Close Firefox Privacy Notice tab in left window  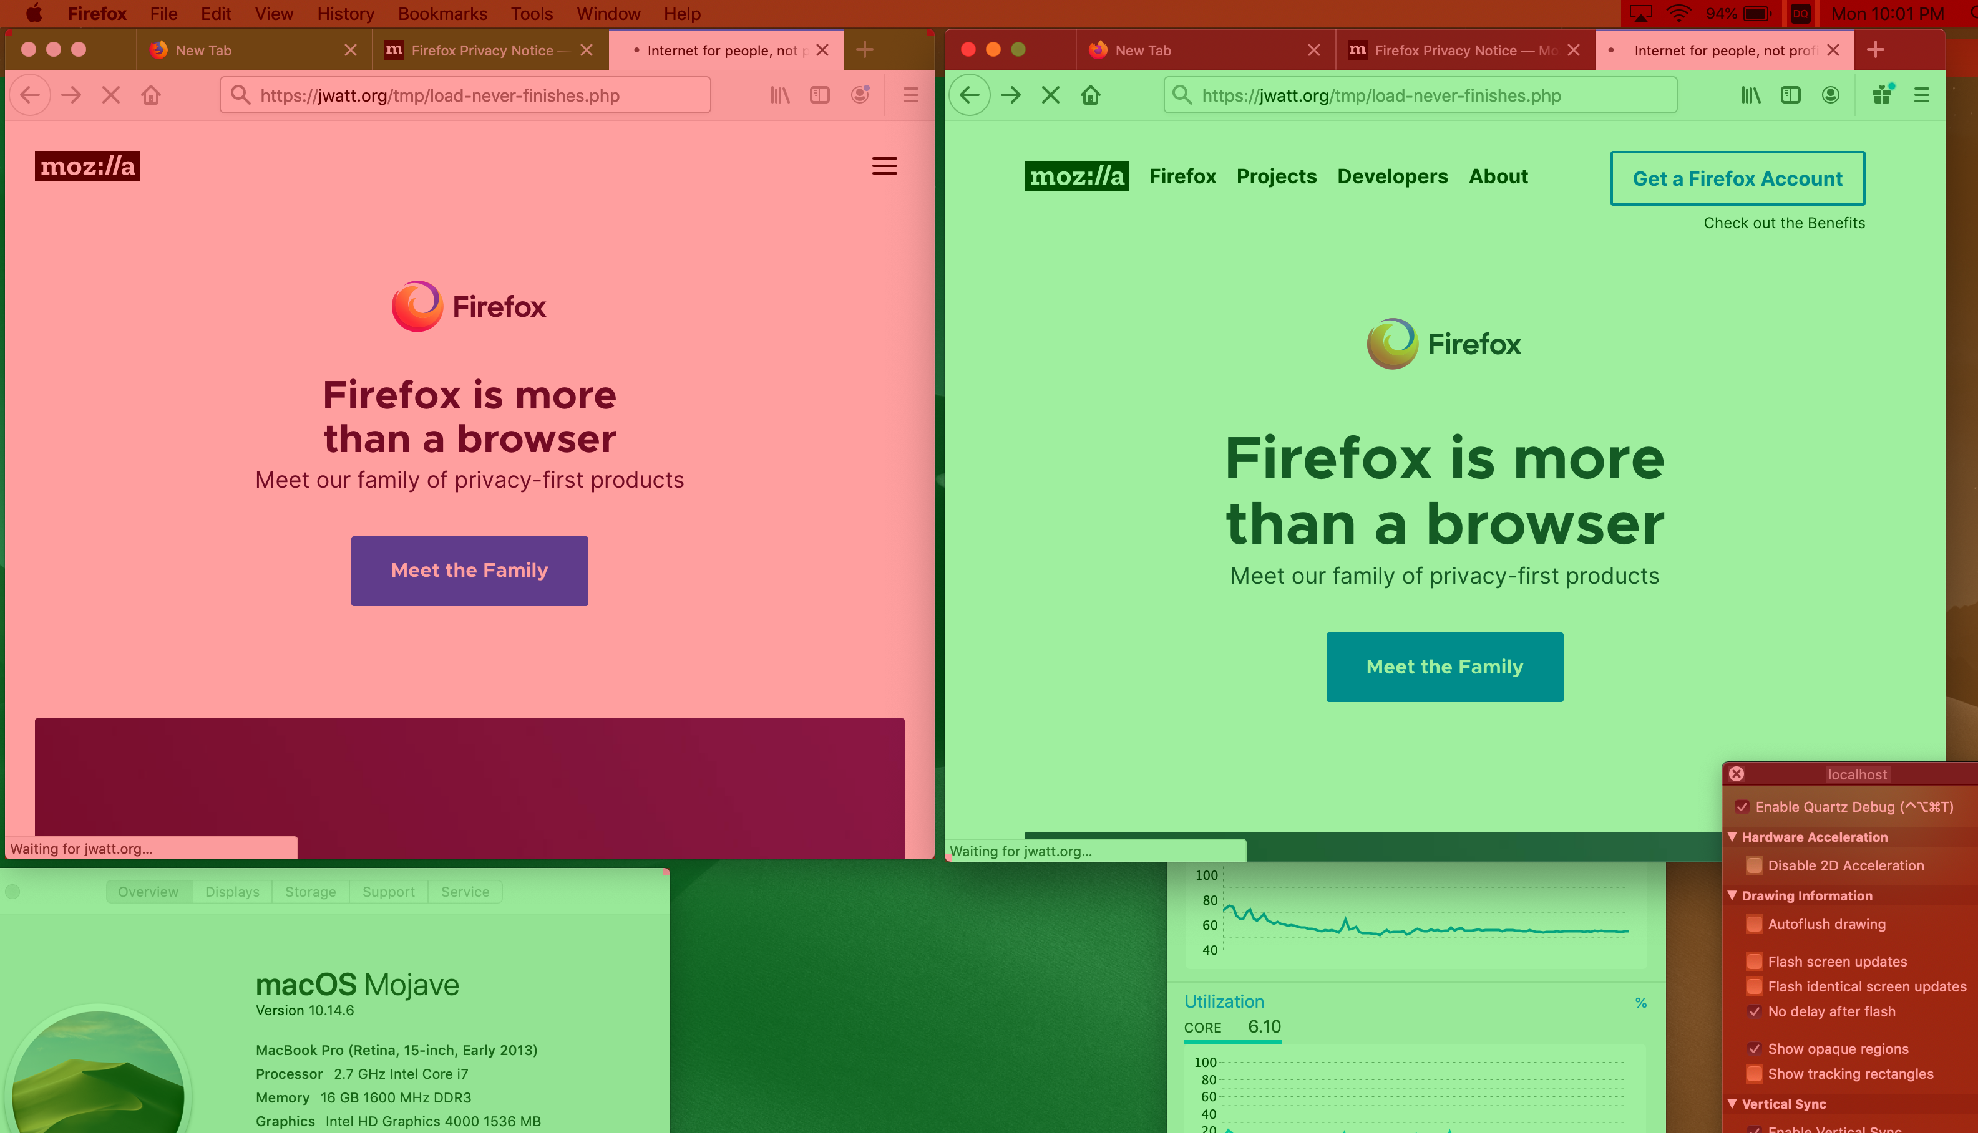[x=587, y=50]
